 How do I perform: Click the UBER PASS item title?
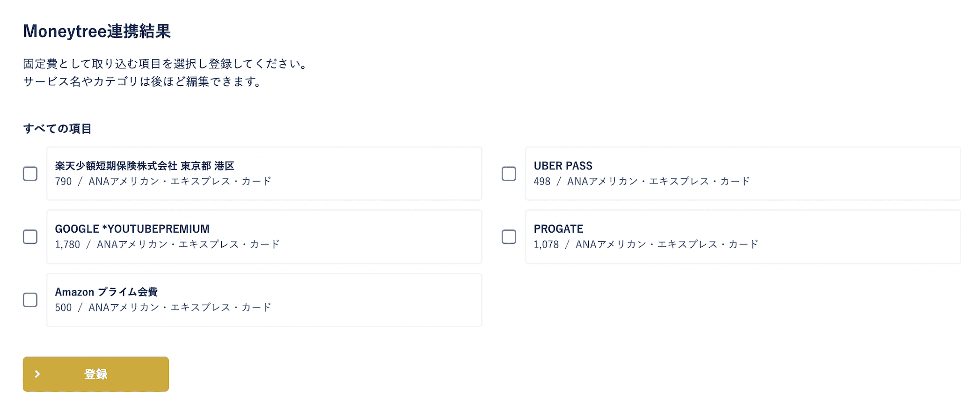[x=563, y=166]
